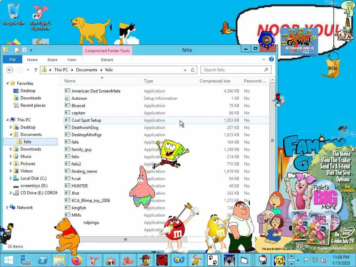The height and width of the screenshot is (267, 356).
Task: Expand the Network tree node
Action: tap(7, 207)
